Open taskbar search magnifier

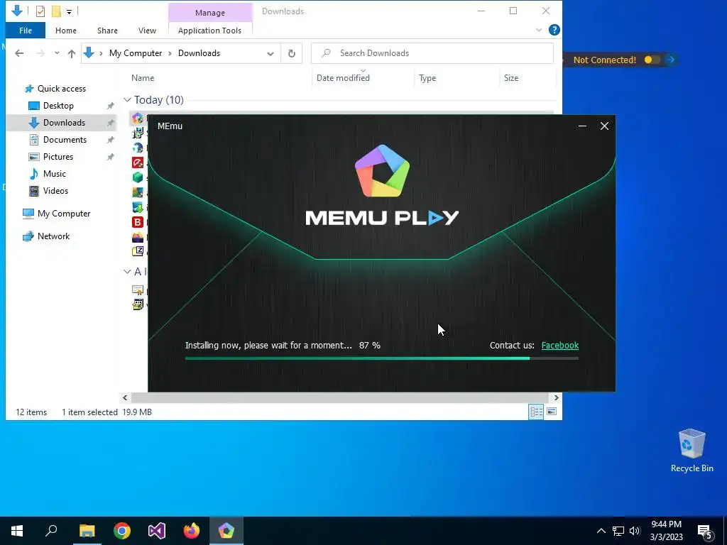pos(51,531)
